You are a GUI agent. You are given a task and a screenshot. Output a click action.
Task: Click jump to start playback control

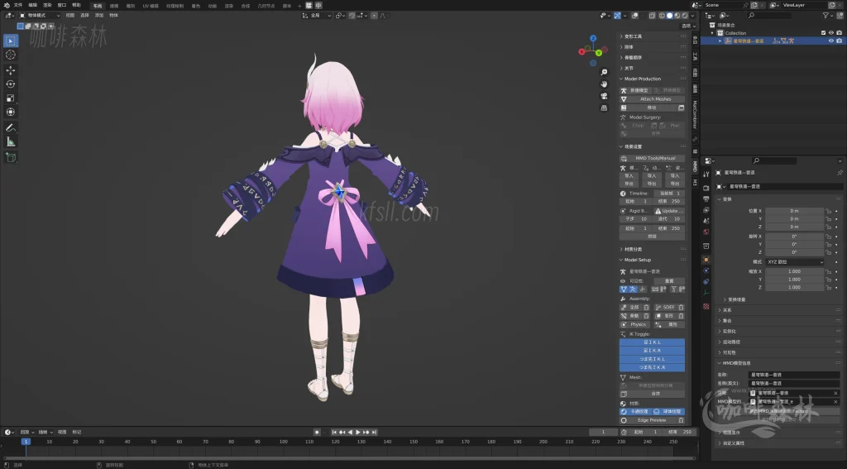click(334, 433)
